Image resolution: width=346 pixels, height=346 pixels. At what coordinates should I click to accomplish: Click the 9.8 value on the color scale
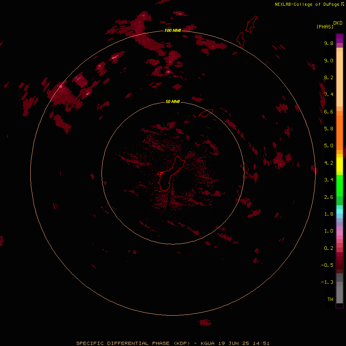point(329,43)
